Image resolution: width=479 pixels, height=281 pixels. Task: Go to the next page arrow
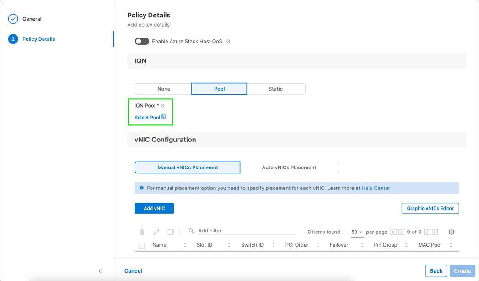(x=427, y=232)
